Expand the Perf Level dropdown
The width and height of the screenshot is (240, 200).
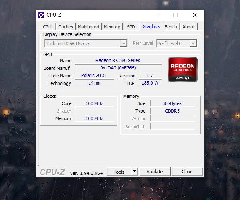coord(177,44)
